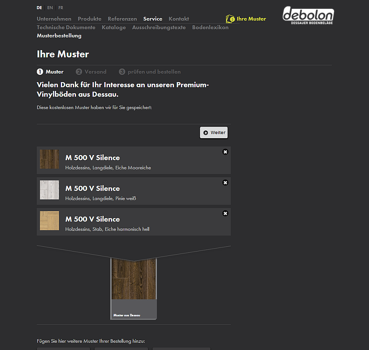Open the Unternehmen menu
Image resolution: width=369 pixels, height=350 pixels.
tap(54, 19)
